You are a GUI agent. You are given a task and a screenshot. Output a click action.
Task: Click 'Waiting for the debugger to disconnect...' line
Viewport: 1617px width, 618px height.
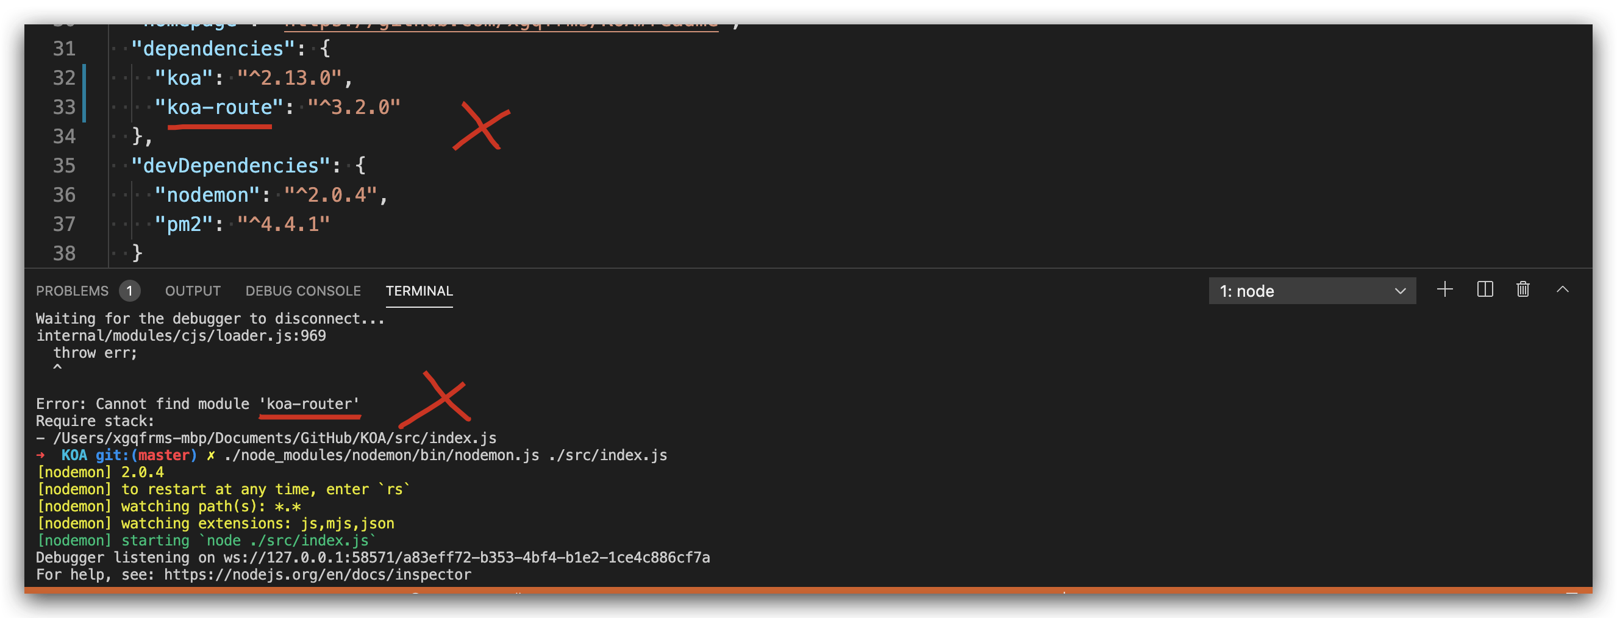click(x=210, y=319)
